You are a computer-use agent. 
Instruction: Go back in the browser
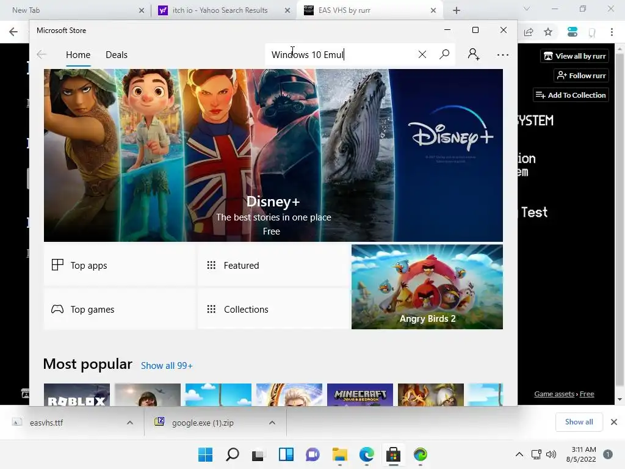tap(13, 32)
